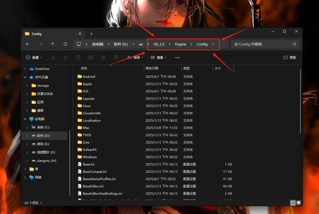Viewport: 319px width, 214px height.
Task: Click the Up directory arrow
Action: (53, 44)
